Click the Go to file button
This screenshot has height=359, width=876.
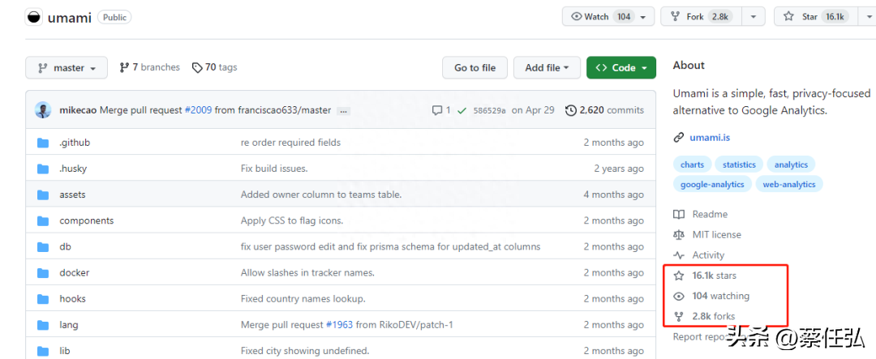coord(474,67)
